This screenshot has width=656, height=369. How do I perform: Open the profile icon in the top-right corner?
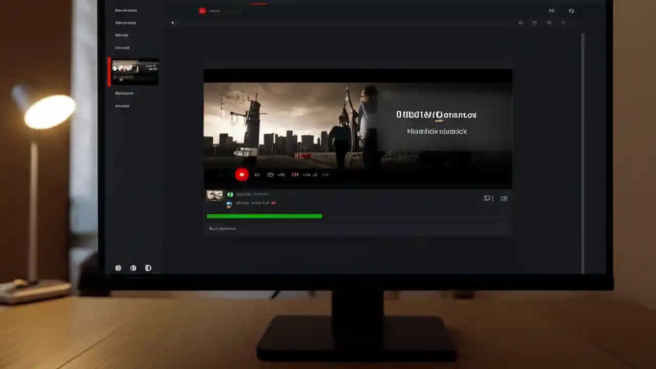point(571,10)
